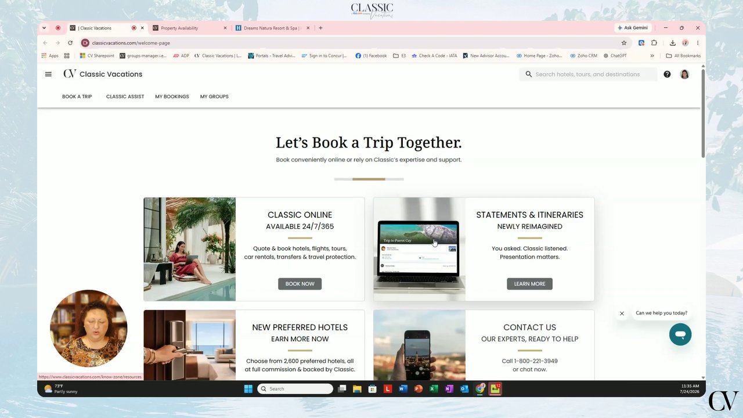Open the groups-manager bookmark
The image size is (743, 418).
click(x=143, y=56)
